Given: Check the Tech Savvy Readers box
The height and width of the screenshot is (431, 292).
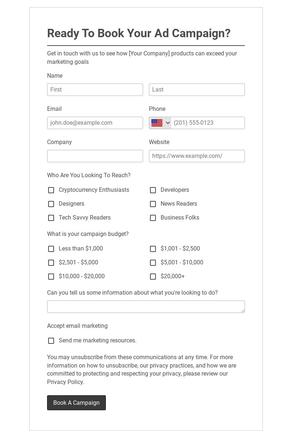Looking at the screenshot, I should pos(51,218).
